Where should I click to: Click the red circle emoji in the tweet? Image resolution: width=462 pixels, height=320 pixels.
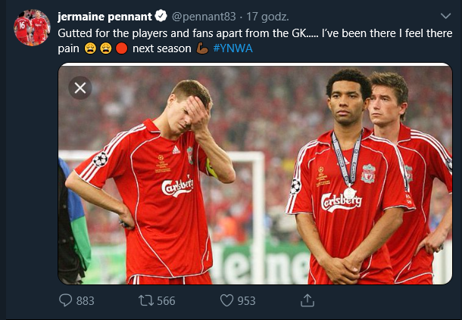122,49
